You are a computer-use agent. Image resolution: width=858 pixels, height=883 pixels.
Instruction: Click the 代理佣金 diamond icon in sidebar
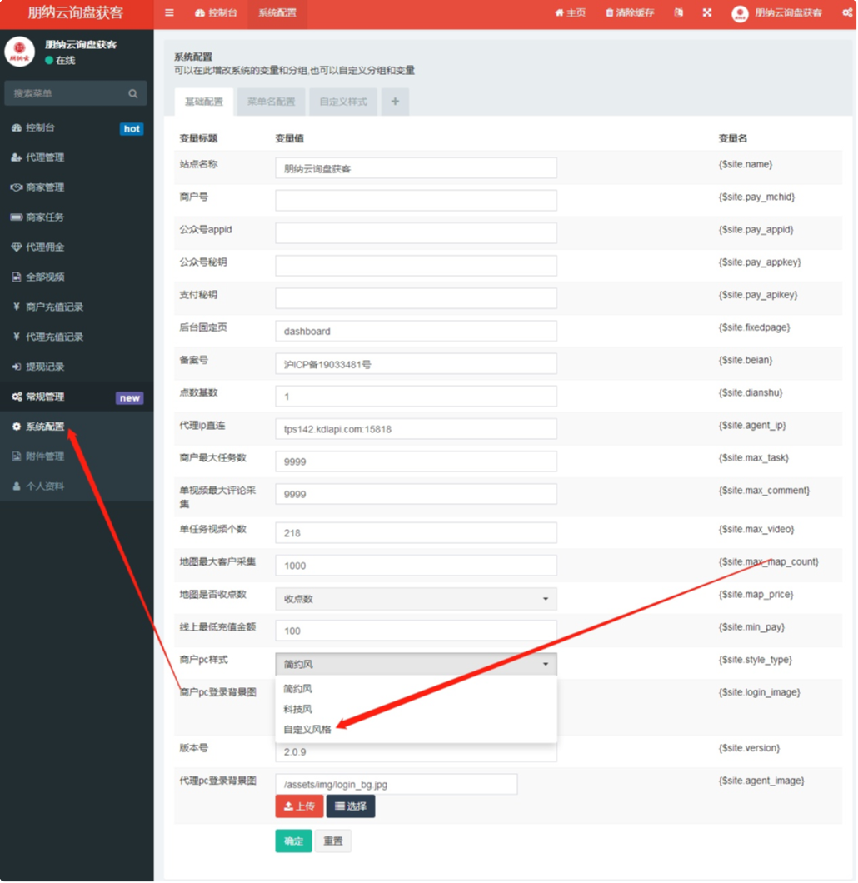(17, 247)
